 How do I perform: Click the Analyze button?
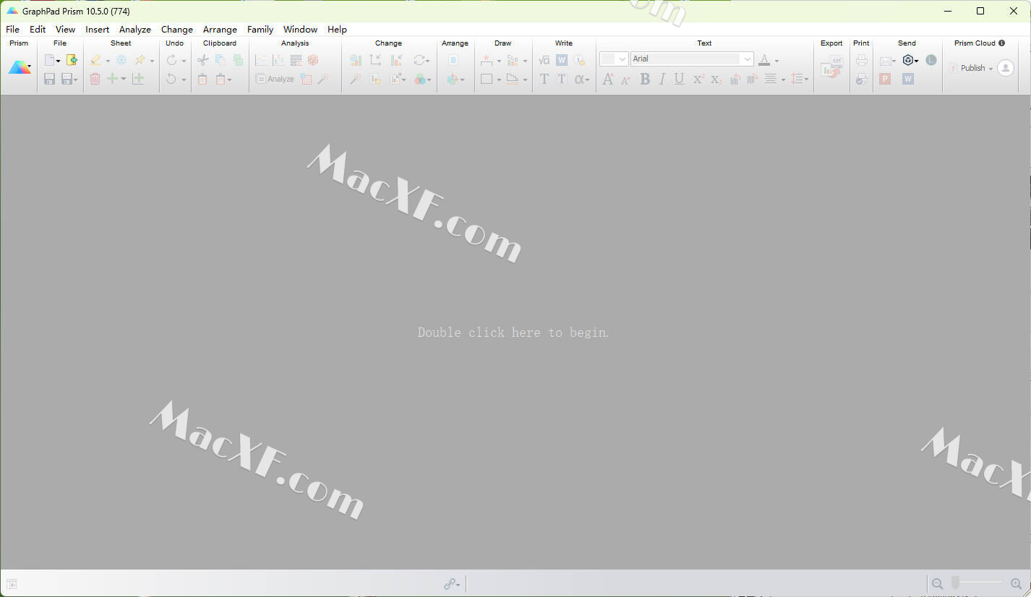275,79
